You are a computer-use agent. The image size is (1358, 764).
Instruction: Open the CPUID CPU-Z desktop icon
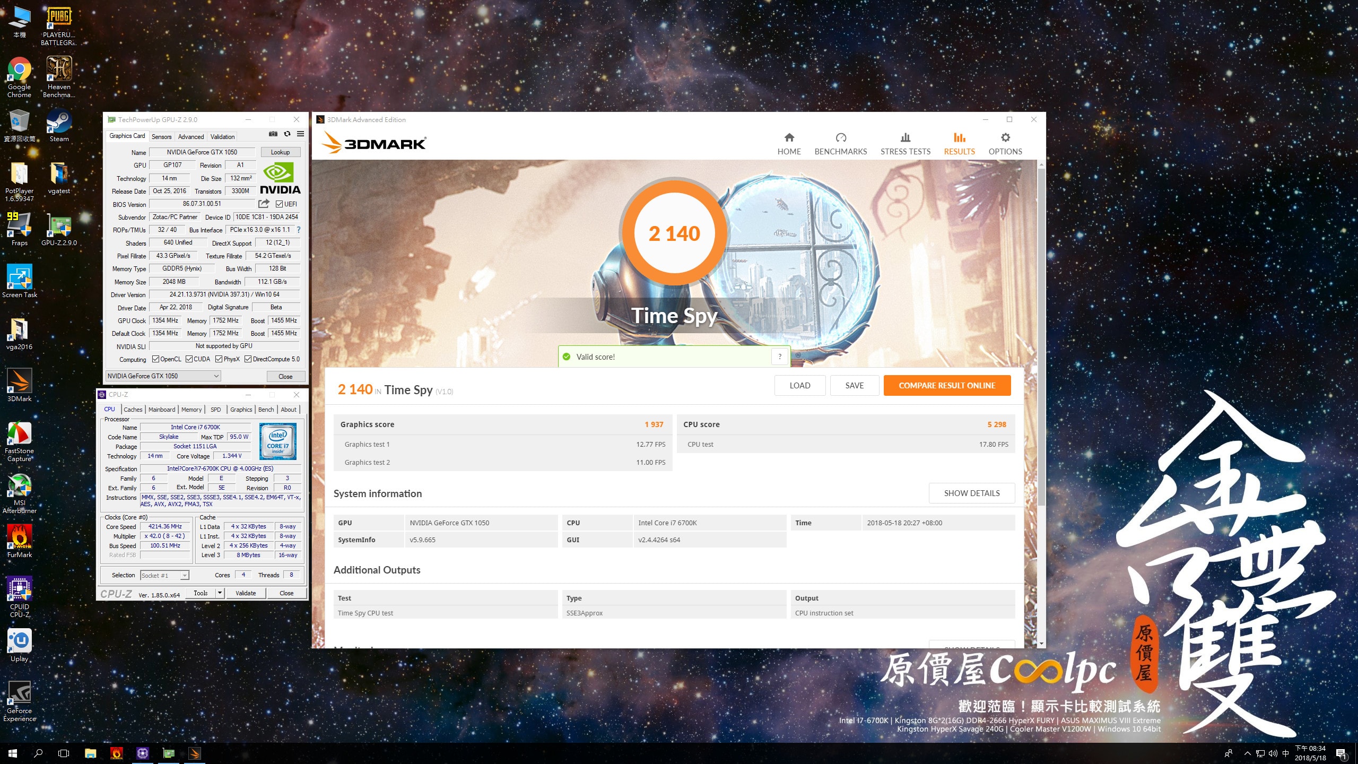coord(19,597)
